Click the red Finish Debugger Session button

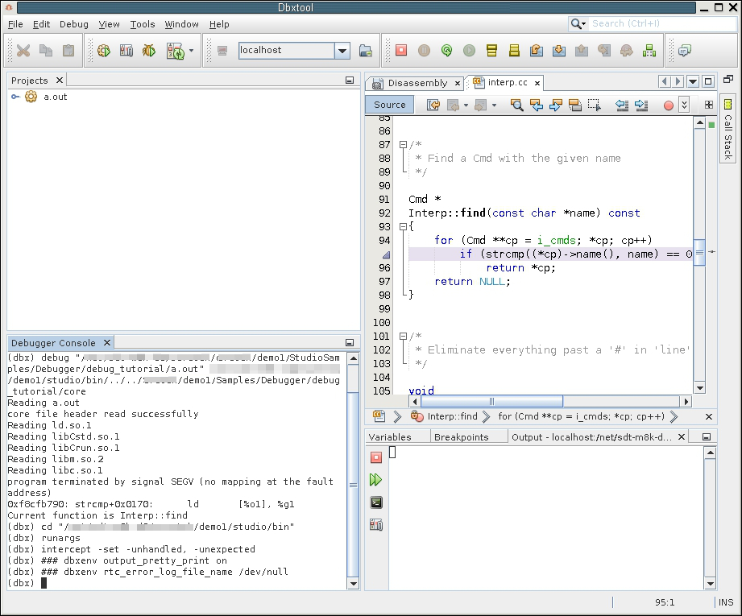(x=401, y=50)
